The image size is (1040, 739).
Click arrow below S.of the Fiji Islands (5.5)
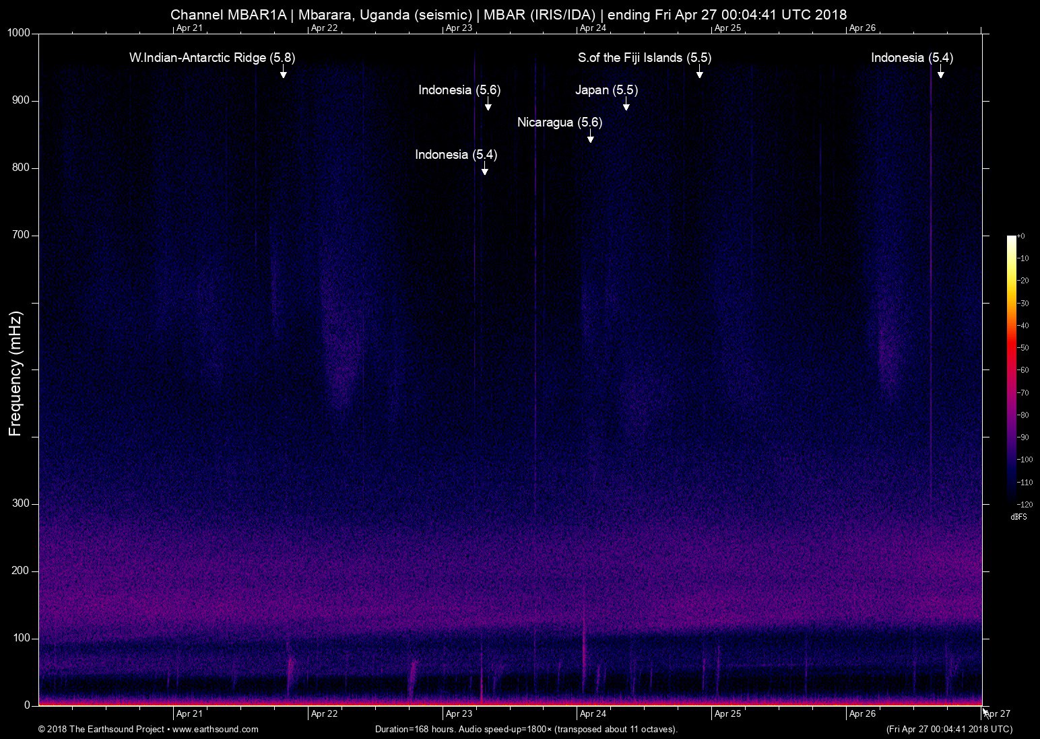(699, 71)
